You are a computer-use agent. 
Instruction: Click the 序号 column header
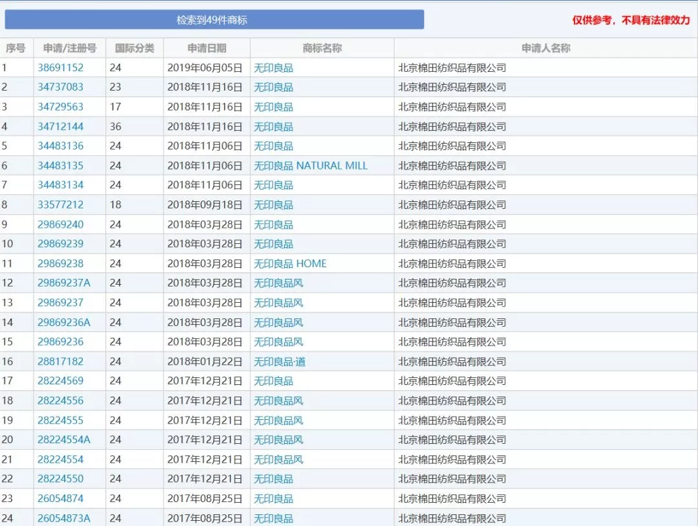click(x=16, y=48)
